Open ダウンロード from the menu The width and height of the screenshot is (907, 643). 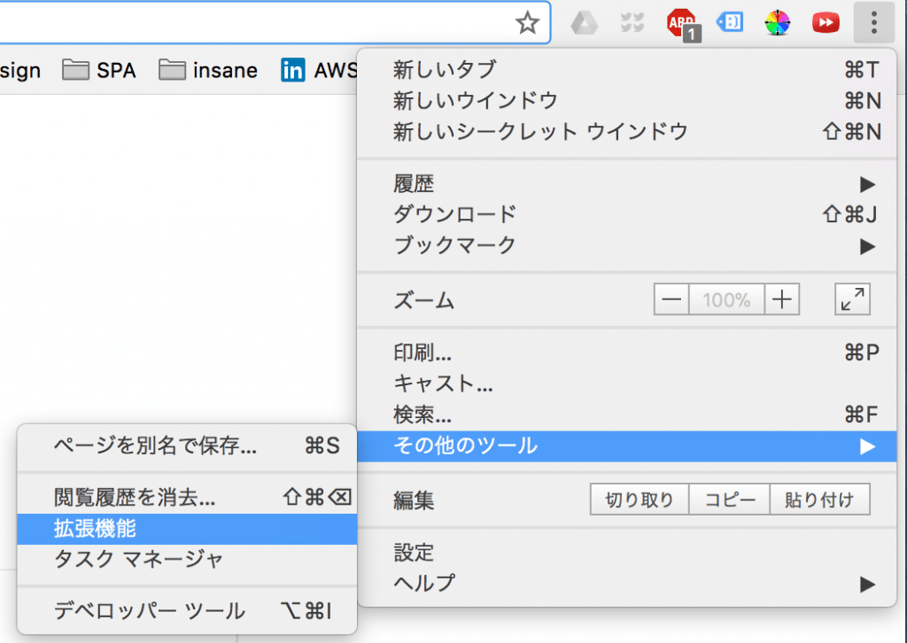tap(626, 214)
